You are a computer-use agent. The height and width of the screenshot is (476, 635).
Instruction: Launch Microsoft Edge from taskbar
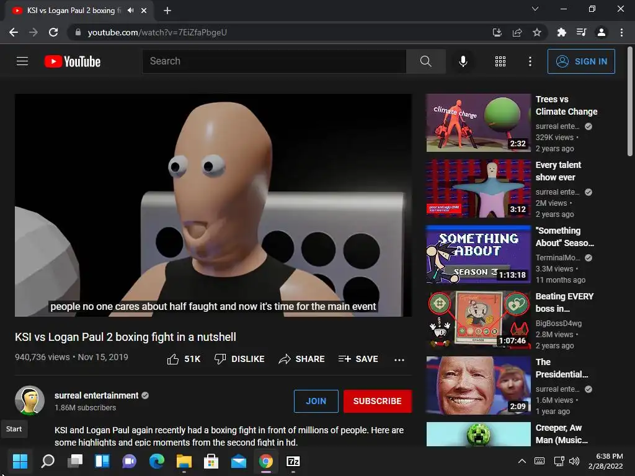tap(157, 461)
